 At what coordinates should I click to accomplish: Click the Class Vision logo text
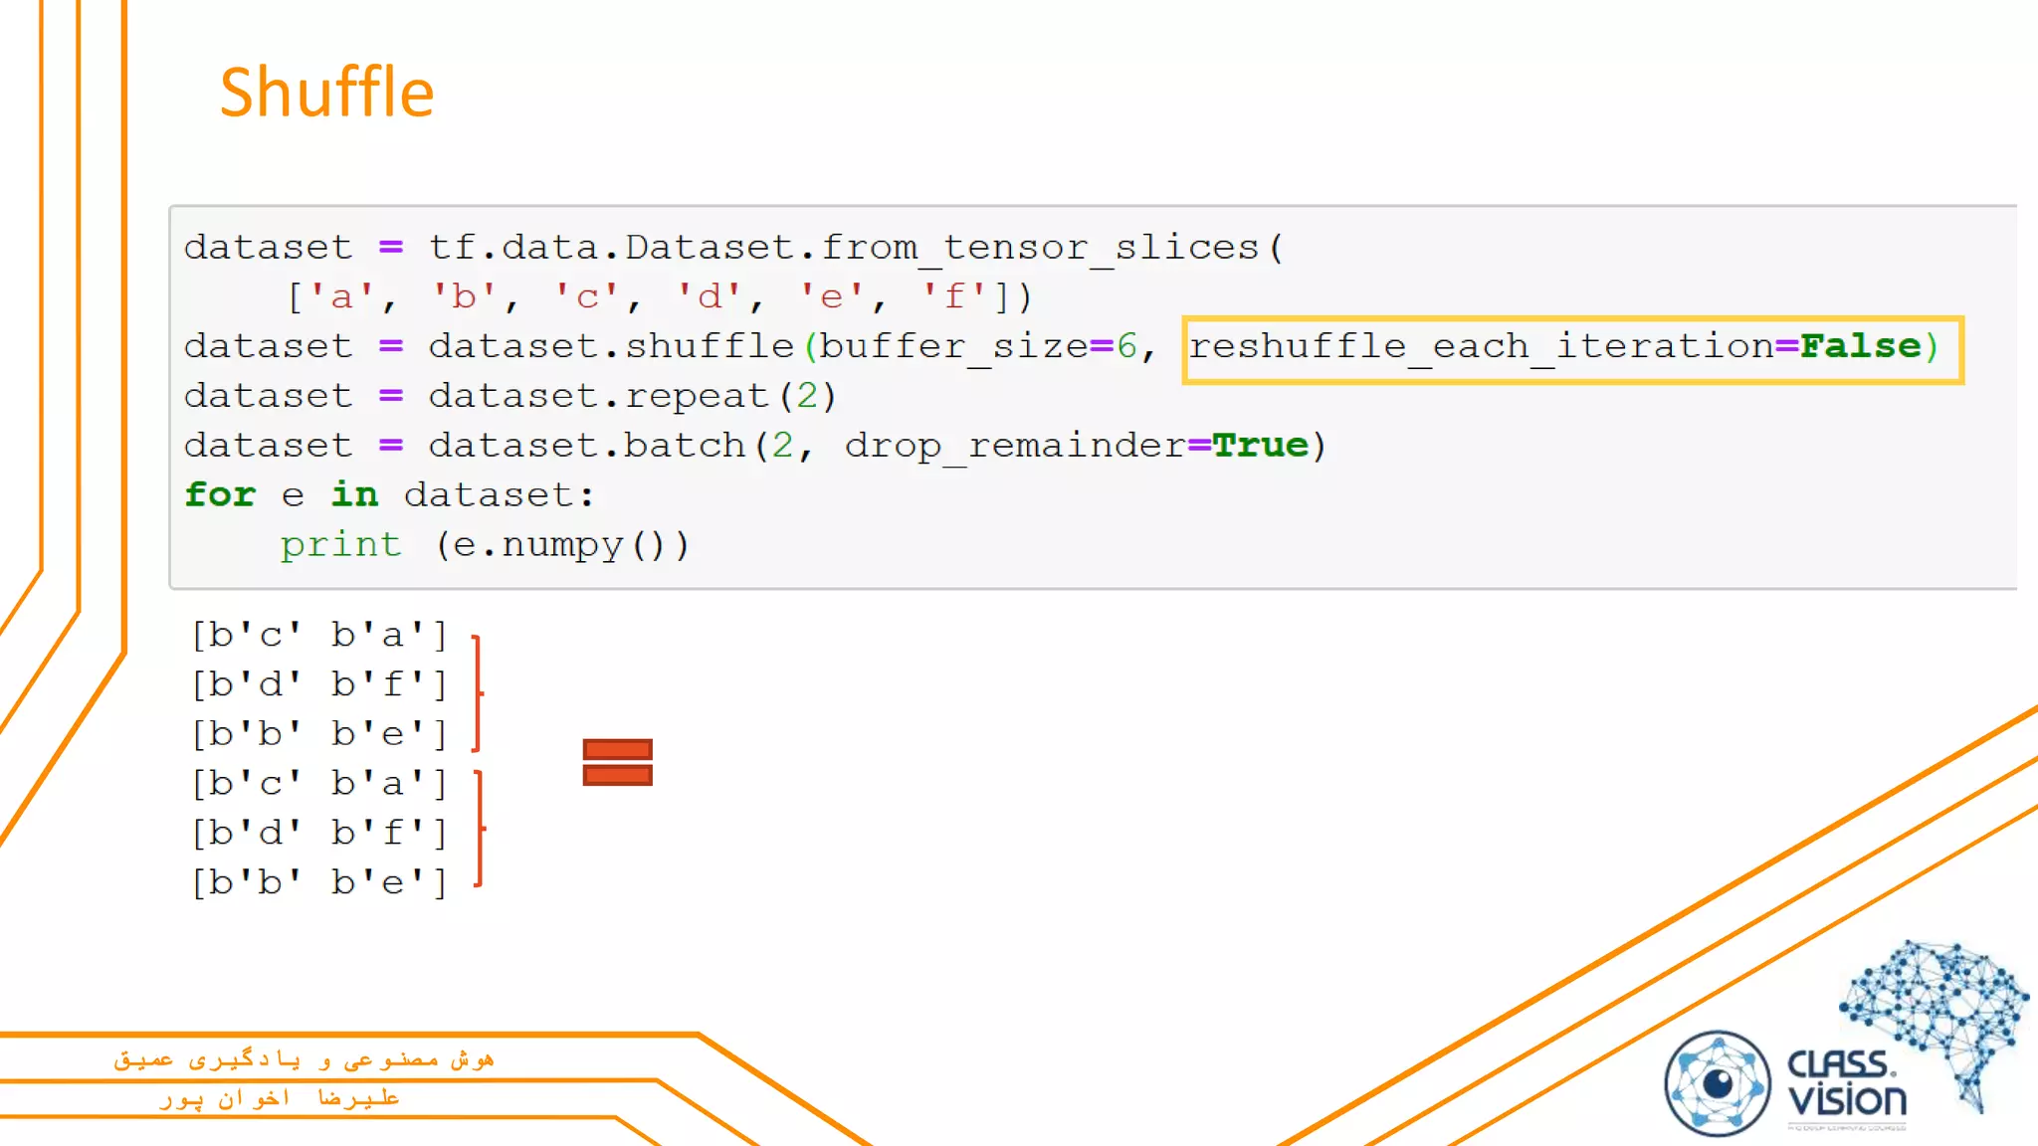1846,1082
